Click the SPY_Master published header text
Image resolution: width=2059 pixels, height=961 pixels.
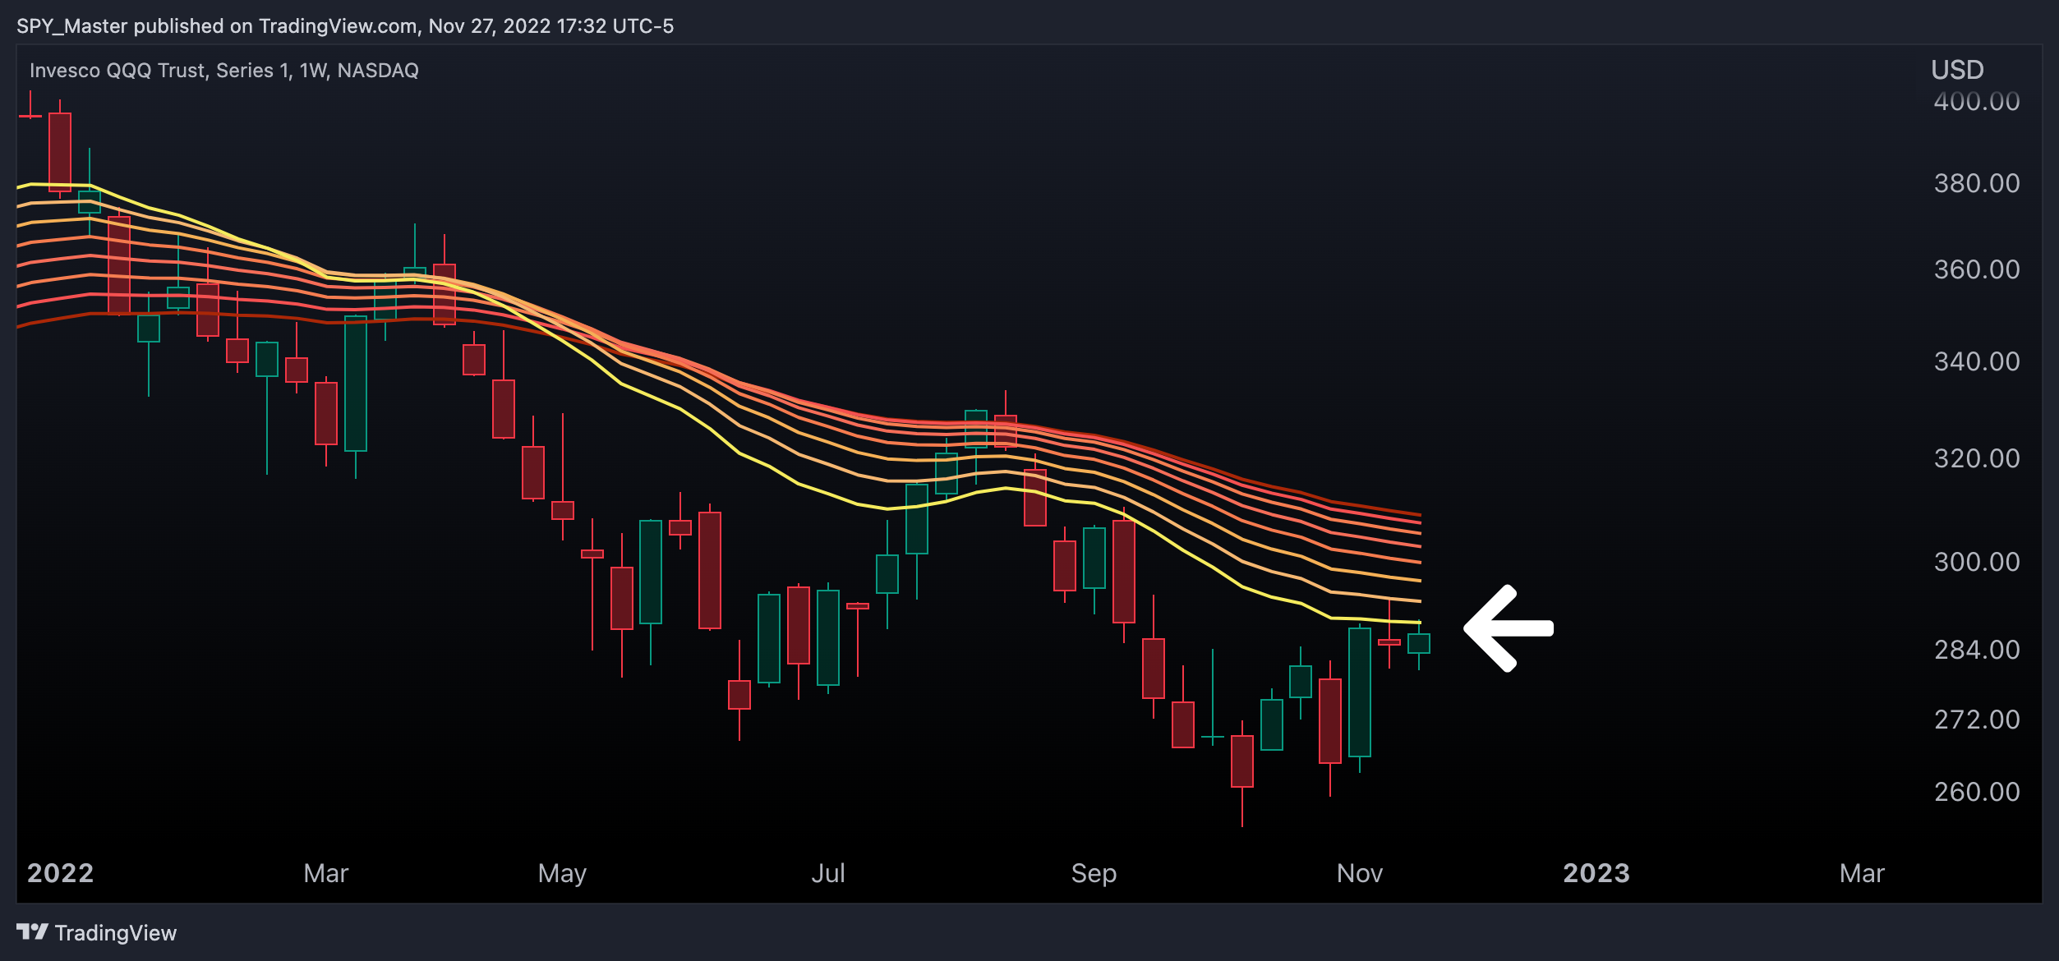click(345, 26)
